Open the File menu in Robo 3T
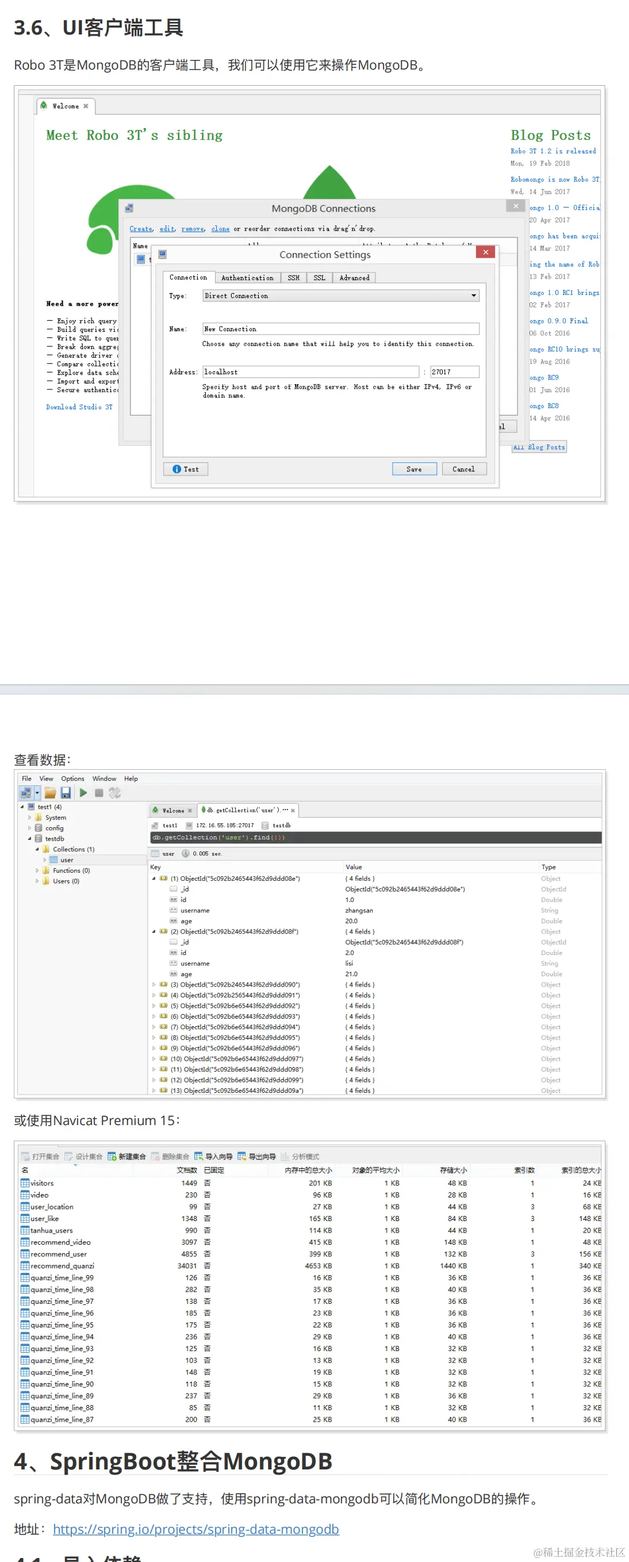Viewport: 629px width, 1562px height. coord(26,778)
